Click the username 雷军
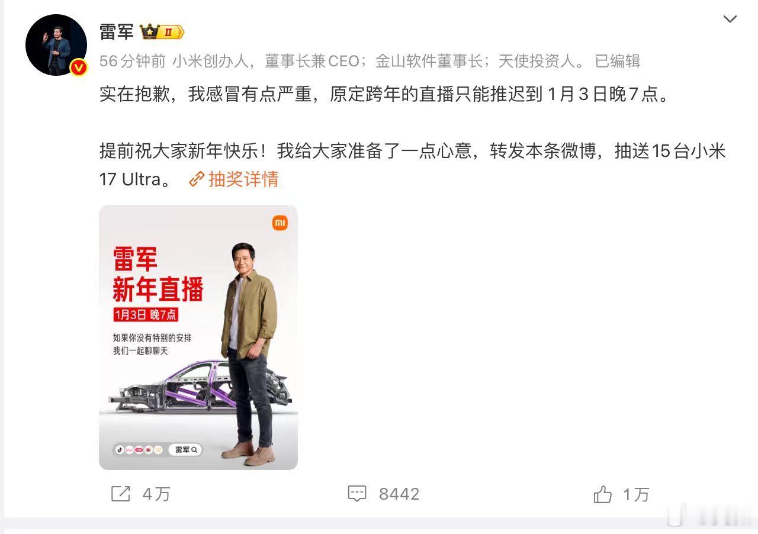This screenshot has width=758, height=534. click(x=117, y=32)
